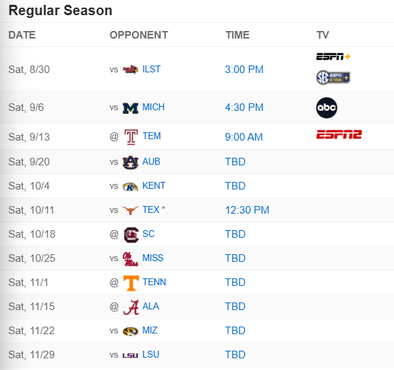Image resolution: width=394 pixels, height=370 pixels.
Task: Click the ESPN+ TV logo
Action: pos(333,56)
